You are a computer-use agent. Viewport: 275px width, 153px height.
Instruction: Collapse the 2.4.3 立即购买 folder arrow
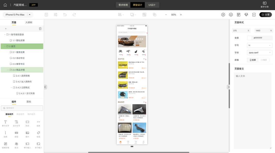11,87
